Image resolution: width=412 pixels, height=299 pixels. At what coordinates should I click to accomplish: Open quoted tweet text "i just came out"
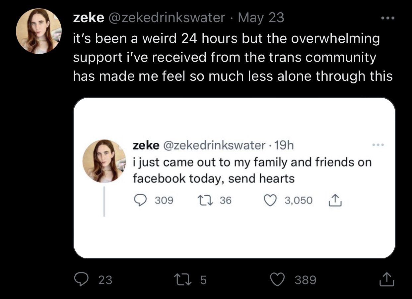(x=252, y=170)
